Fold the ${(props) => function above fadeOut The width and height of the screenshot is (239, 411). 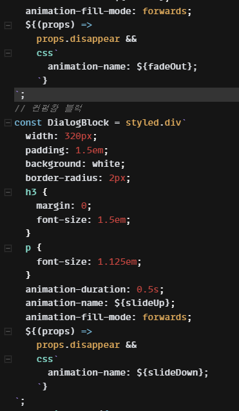pyautogui.click(x=8, y=25)
